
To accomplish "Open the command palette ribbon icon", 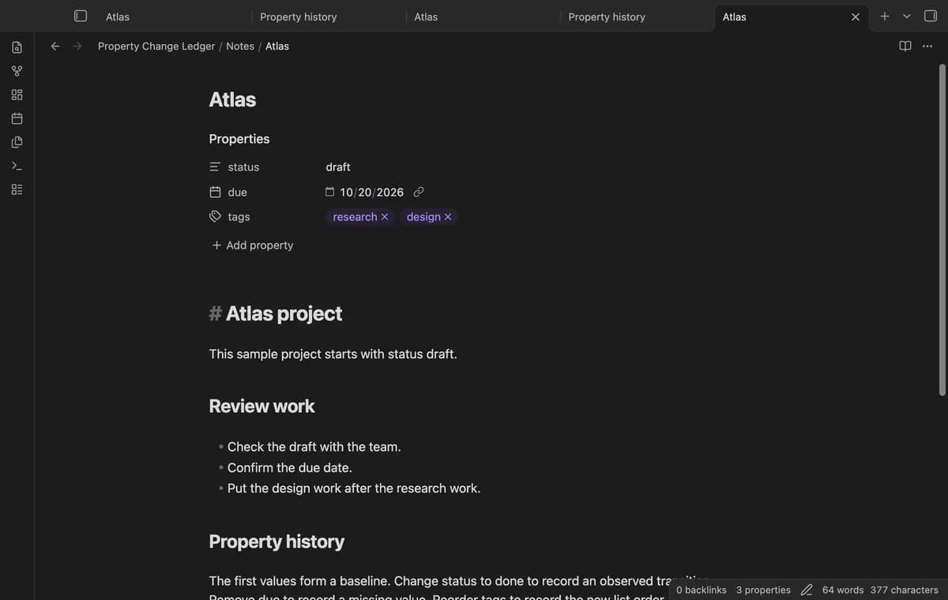I will (x=17, y=166).
